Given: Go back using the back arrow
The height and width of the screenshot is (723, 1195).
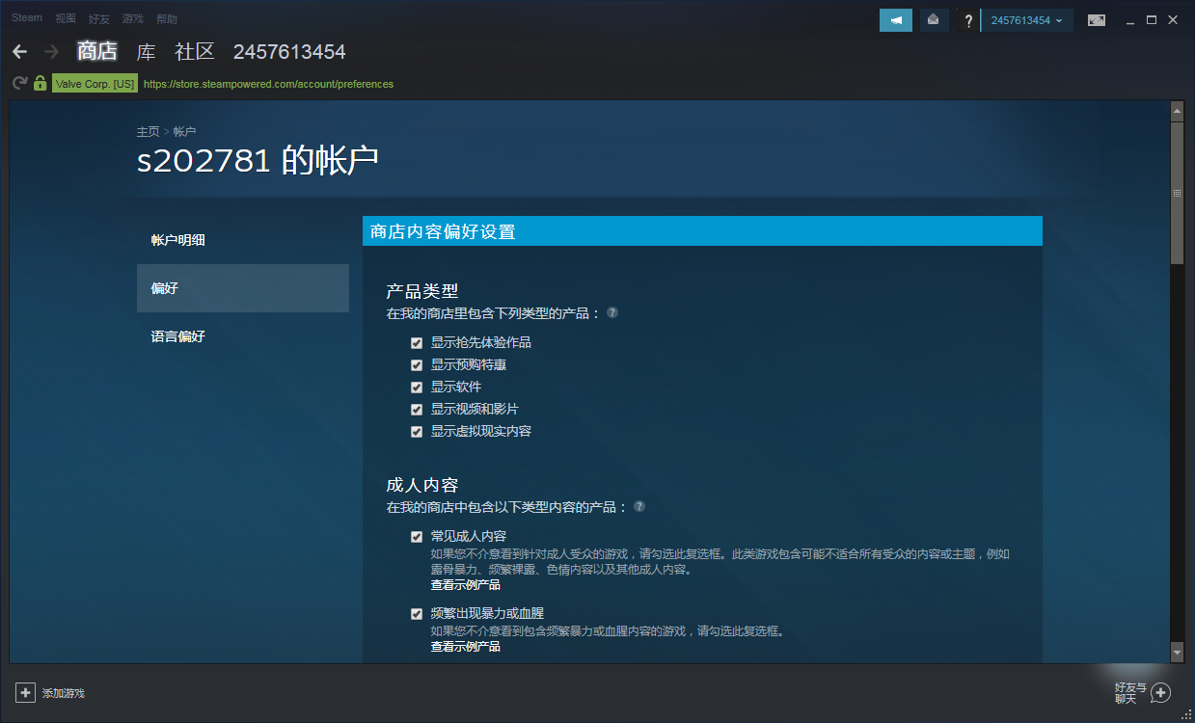Looking at the screenshot, I should [x=20, y=52].
